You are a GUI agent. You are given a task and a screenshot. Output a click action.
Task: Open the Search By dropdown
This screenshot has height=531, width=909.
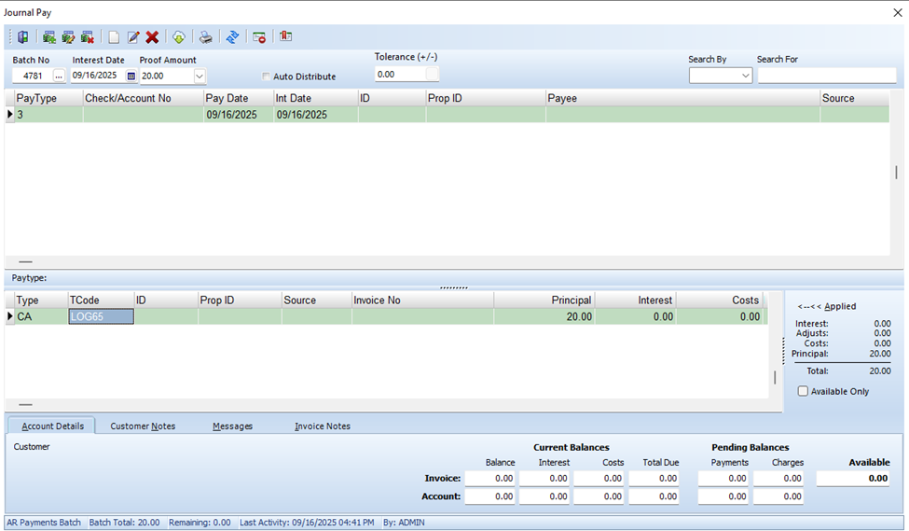pyautogui.click(x=746, y=76)
